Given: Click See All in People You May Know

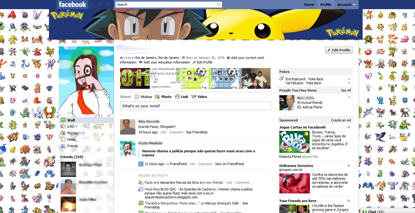Looking at the screenshot, I should 346,90.
